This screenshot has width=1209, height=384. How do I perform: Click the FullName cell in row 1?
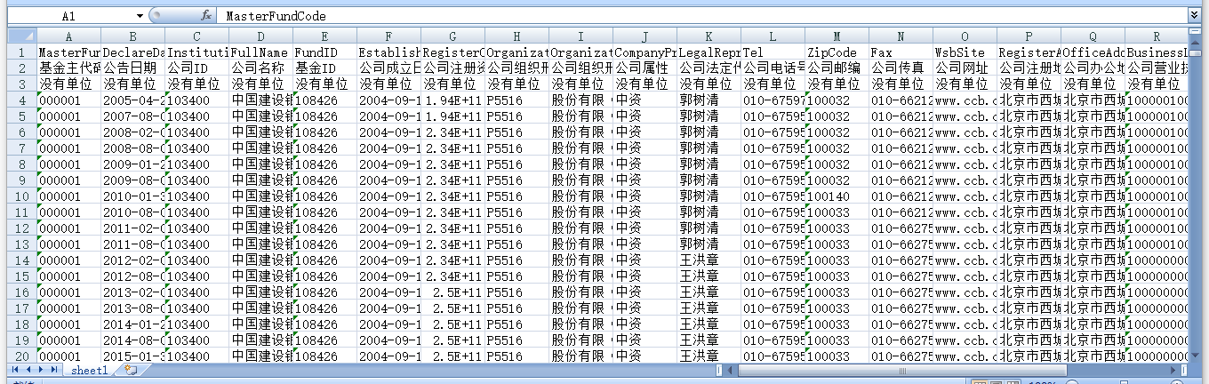pyautogui.click(x=260, y=52)
